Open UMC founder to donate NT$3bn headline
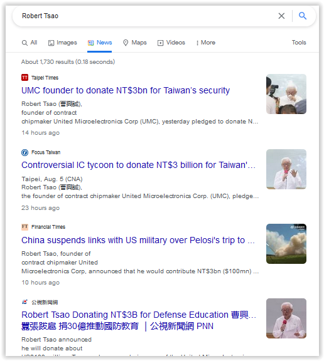This screenshot has height=361, width=324. coord(126,90)
